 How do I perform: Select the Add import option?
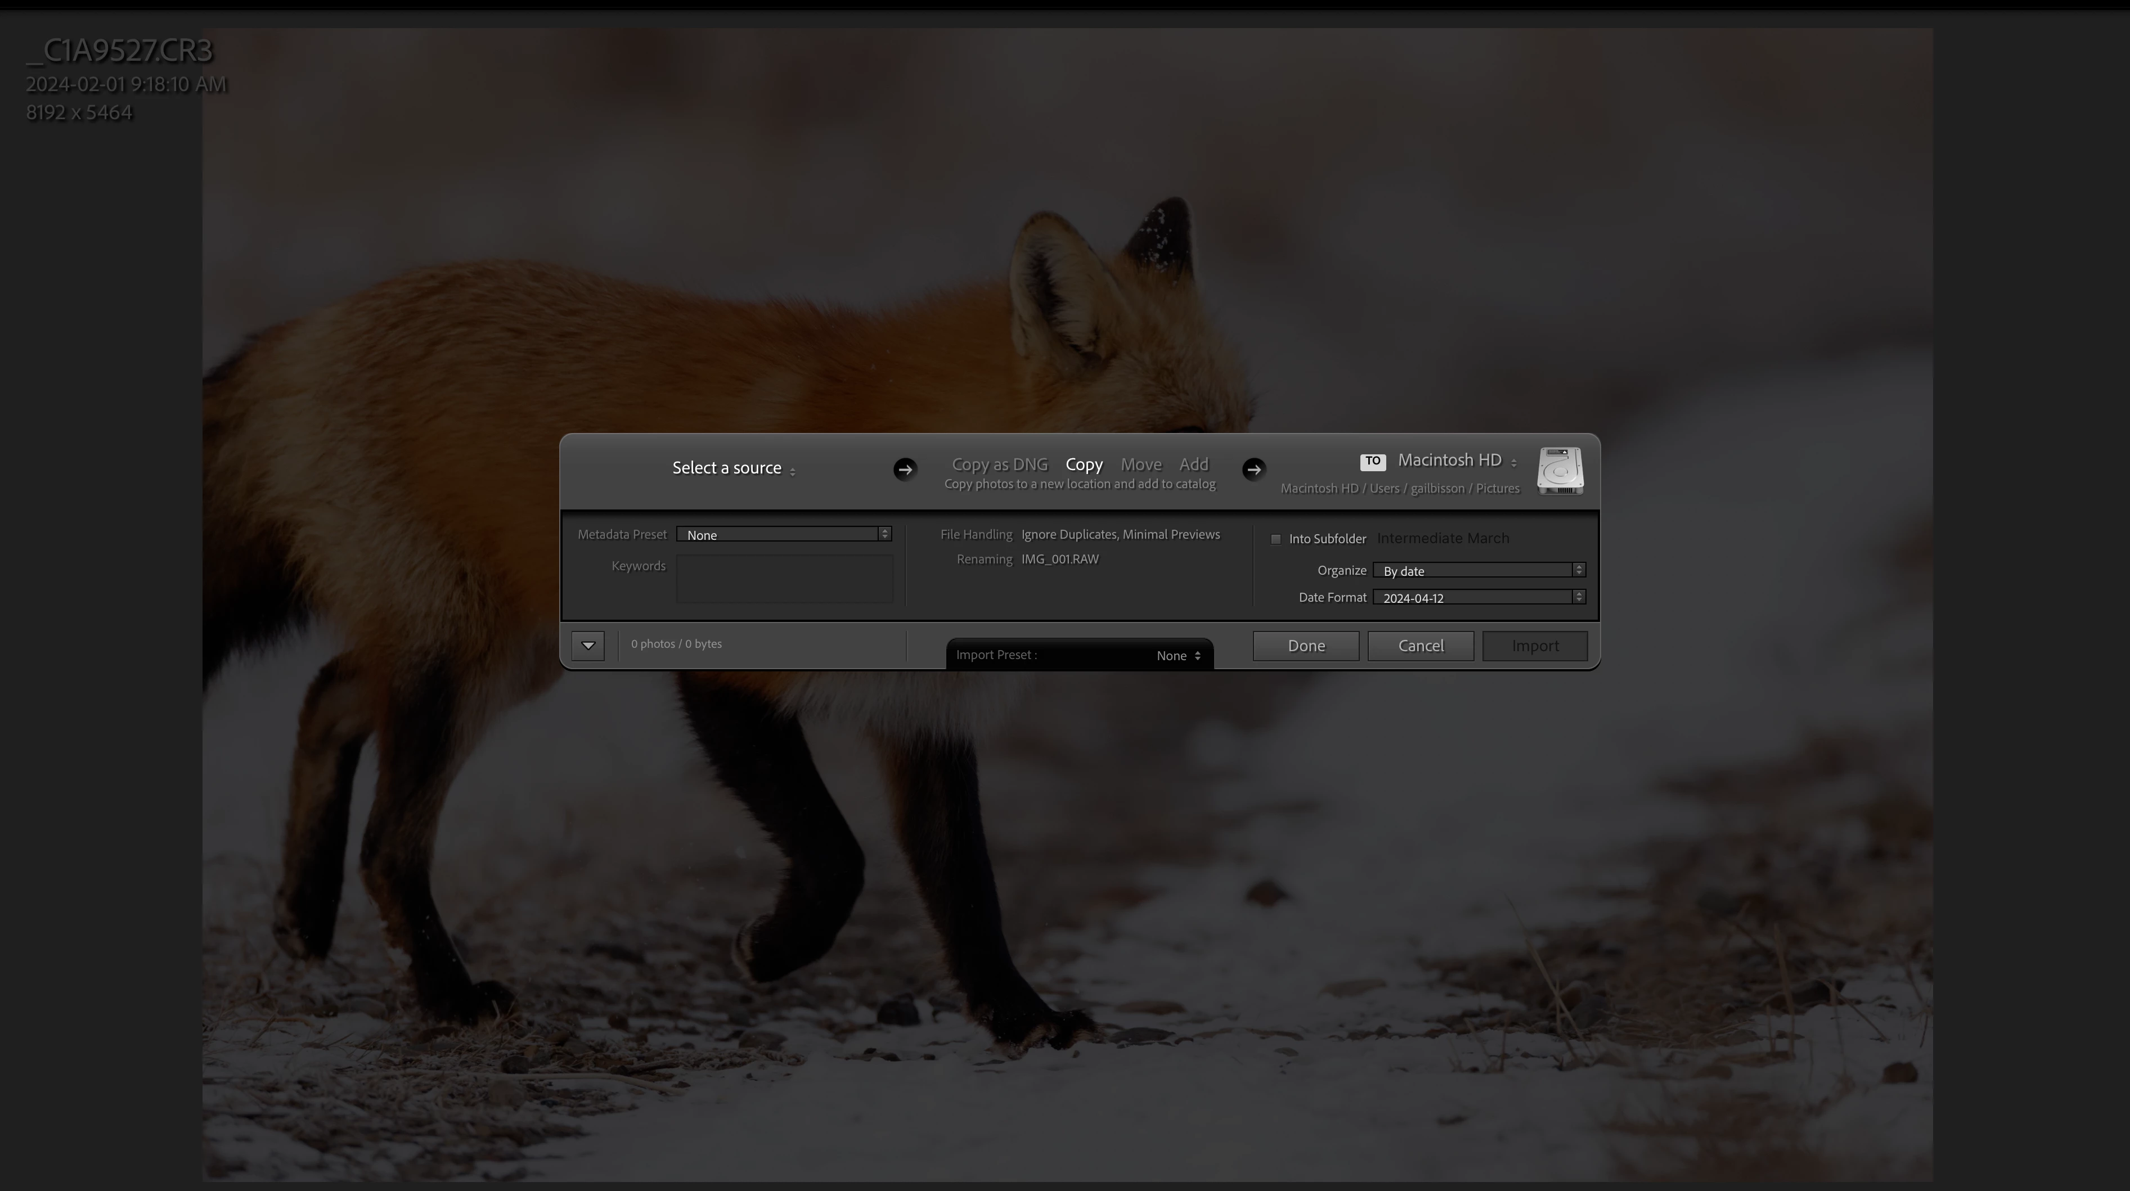pos(1193,464)
